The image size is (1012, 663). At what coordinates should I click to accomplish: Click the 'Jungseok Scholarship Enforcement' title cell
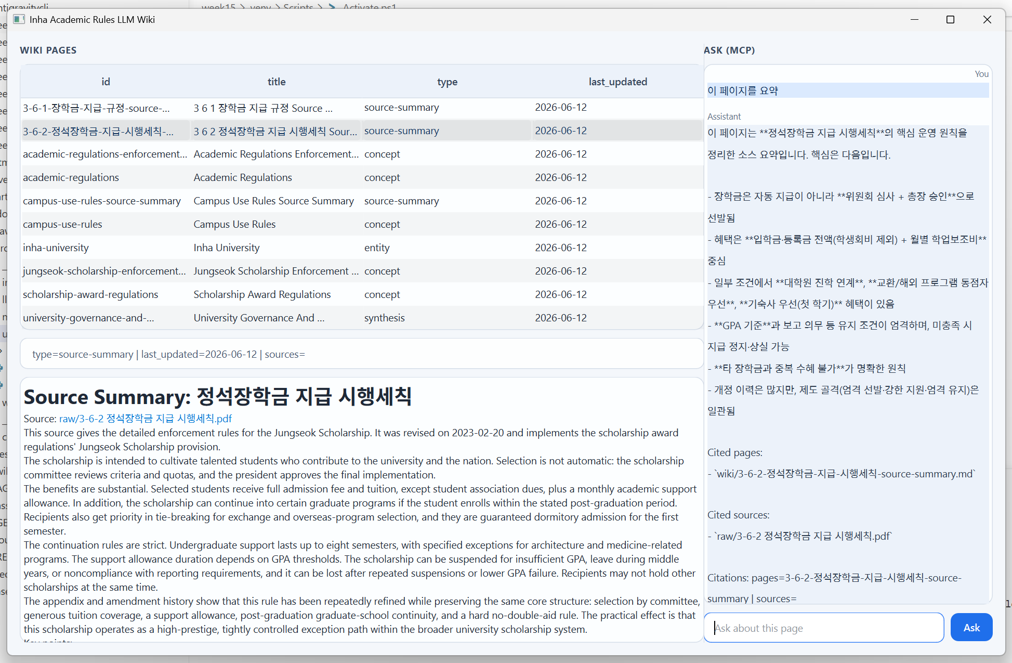click(276, 271)
